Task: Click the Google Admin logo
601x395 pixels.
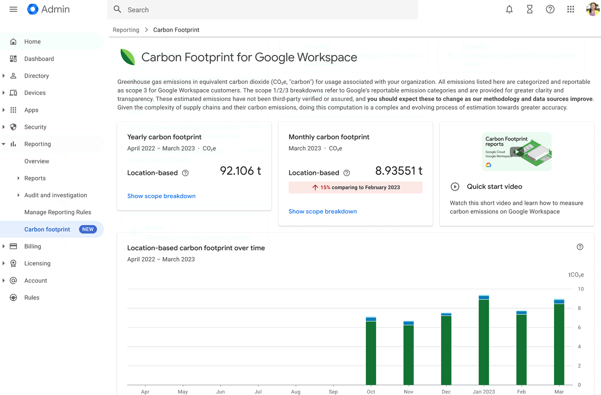Action: [48, 9]
